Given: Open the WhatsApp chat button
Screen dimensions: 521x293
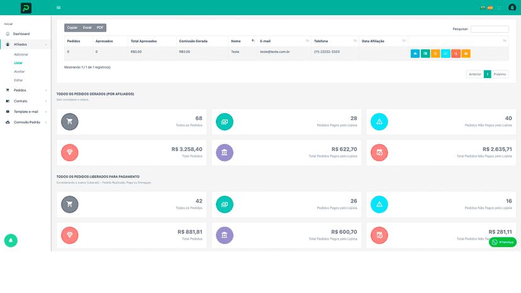Looking at the screenshot, I should point(502,242).
